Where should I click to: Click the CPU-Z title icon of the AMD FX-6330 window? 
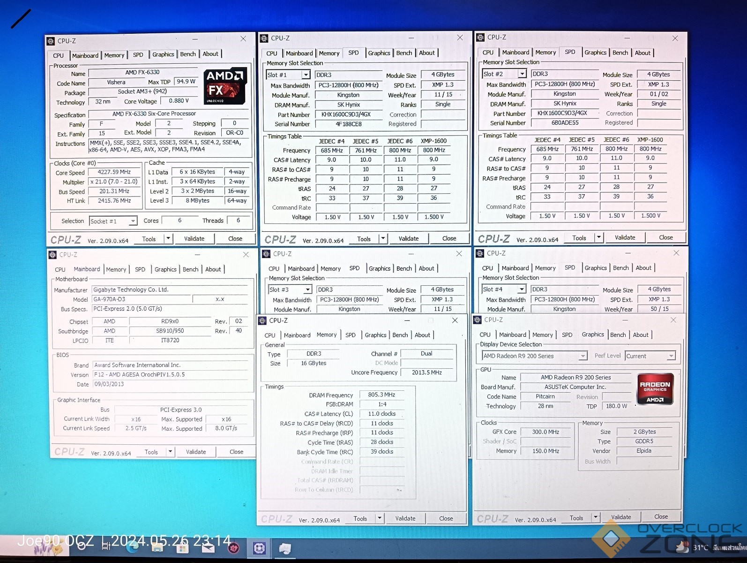click(x=51, y=41)
